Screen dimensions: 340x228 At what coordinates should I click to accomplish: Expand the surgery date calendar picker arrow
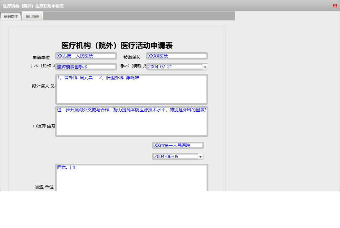point(205,67)
